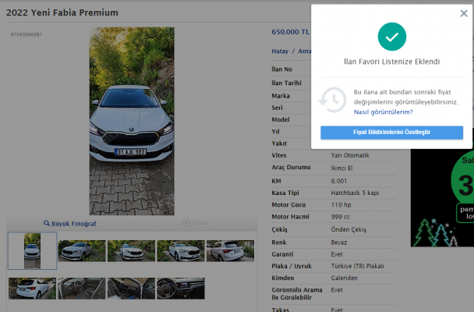Select the first thumbnail in second row

[x=32, y=289]
